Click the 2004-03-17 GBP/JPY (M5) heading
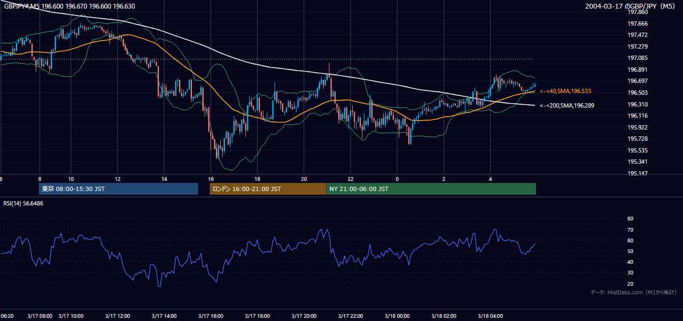 pos(631,6)
